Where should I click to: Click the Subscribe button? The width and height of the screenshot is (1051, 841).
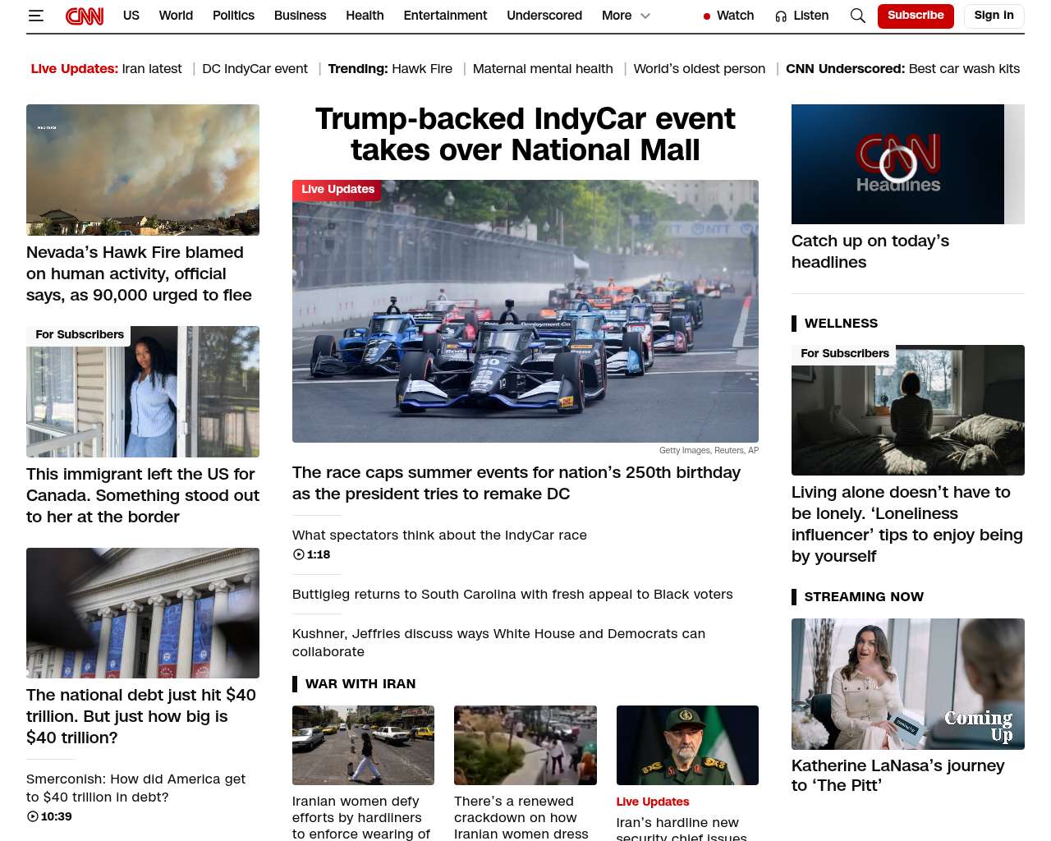pos(916,16)
